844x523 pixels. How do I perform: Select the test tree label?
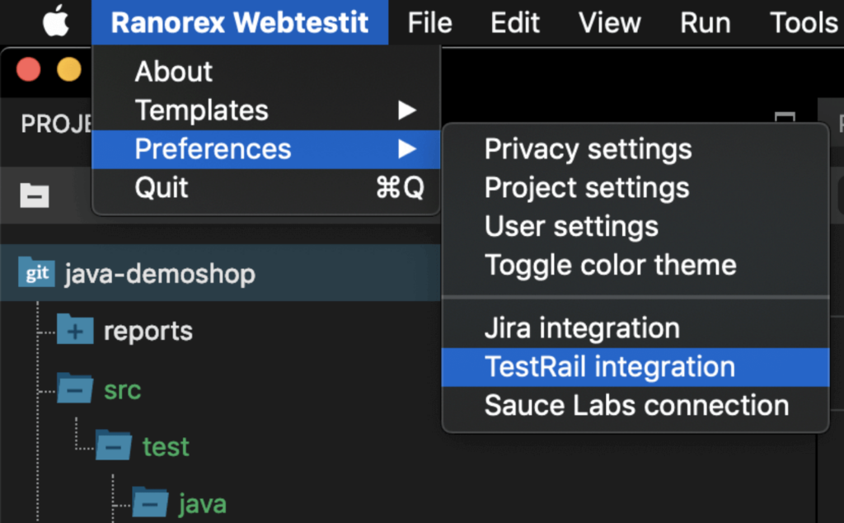click(x=165, y=446)
